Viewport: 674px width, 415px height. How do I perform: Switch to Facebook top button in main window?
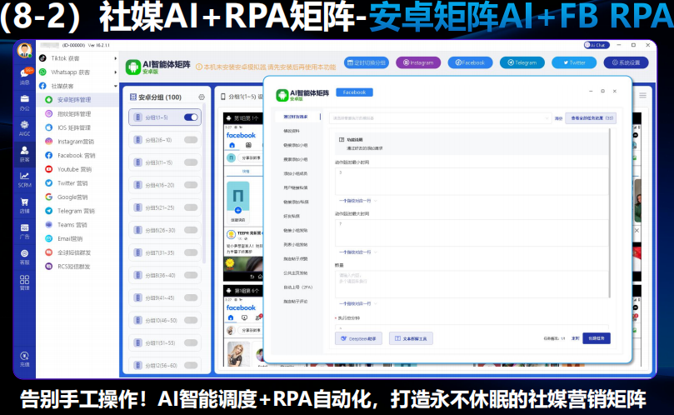coord(470,62)
